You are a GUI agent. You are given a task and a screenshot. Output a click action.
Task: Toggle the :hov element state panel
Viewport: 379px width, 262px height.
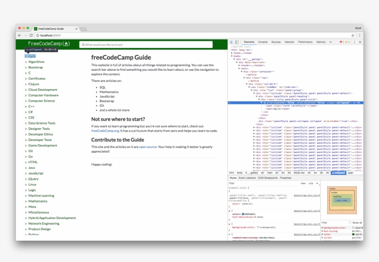point(303,183)
